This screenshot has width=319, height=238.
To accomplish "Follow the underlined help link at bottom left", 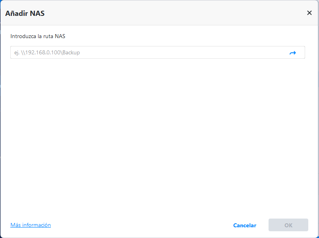I will click(31, 225).
